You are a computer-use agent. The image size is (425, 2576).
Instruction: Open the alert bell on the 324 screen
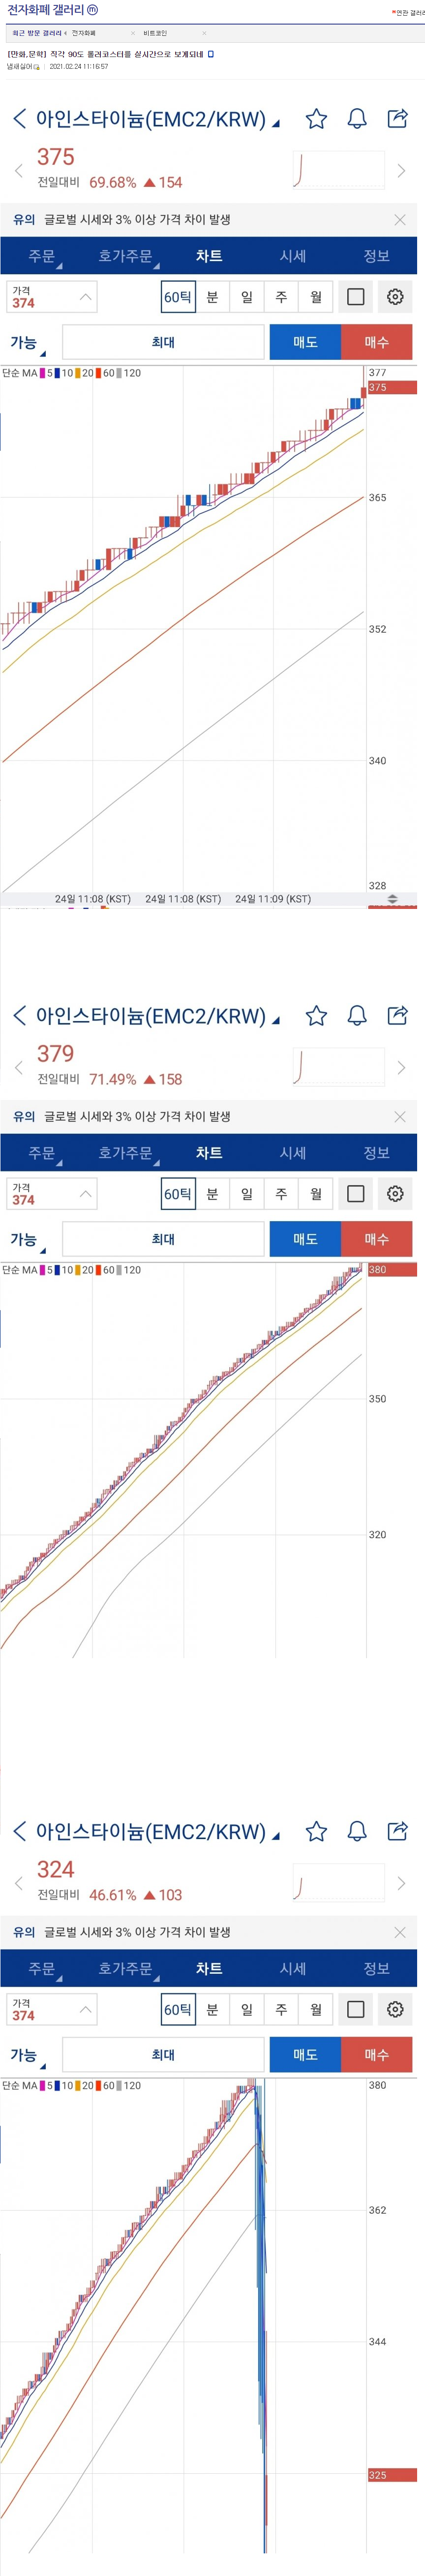click(x=357, y=1832)
